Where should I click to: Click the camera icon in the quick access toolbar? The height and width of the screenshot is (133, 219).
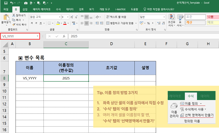(26, 3)
